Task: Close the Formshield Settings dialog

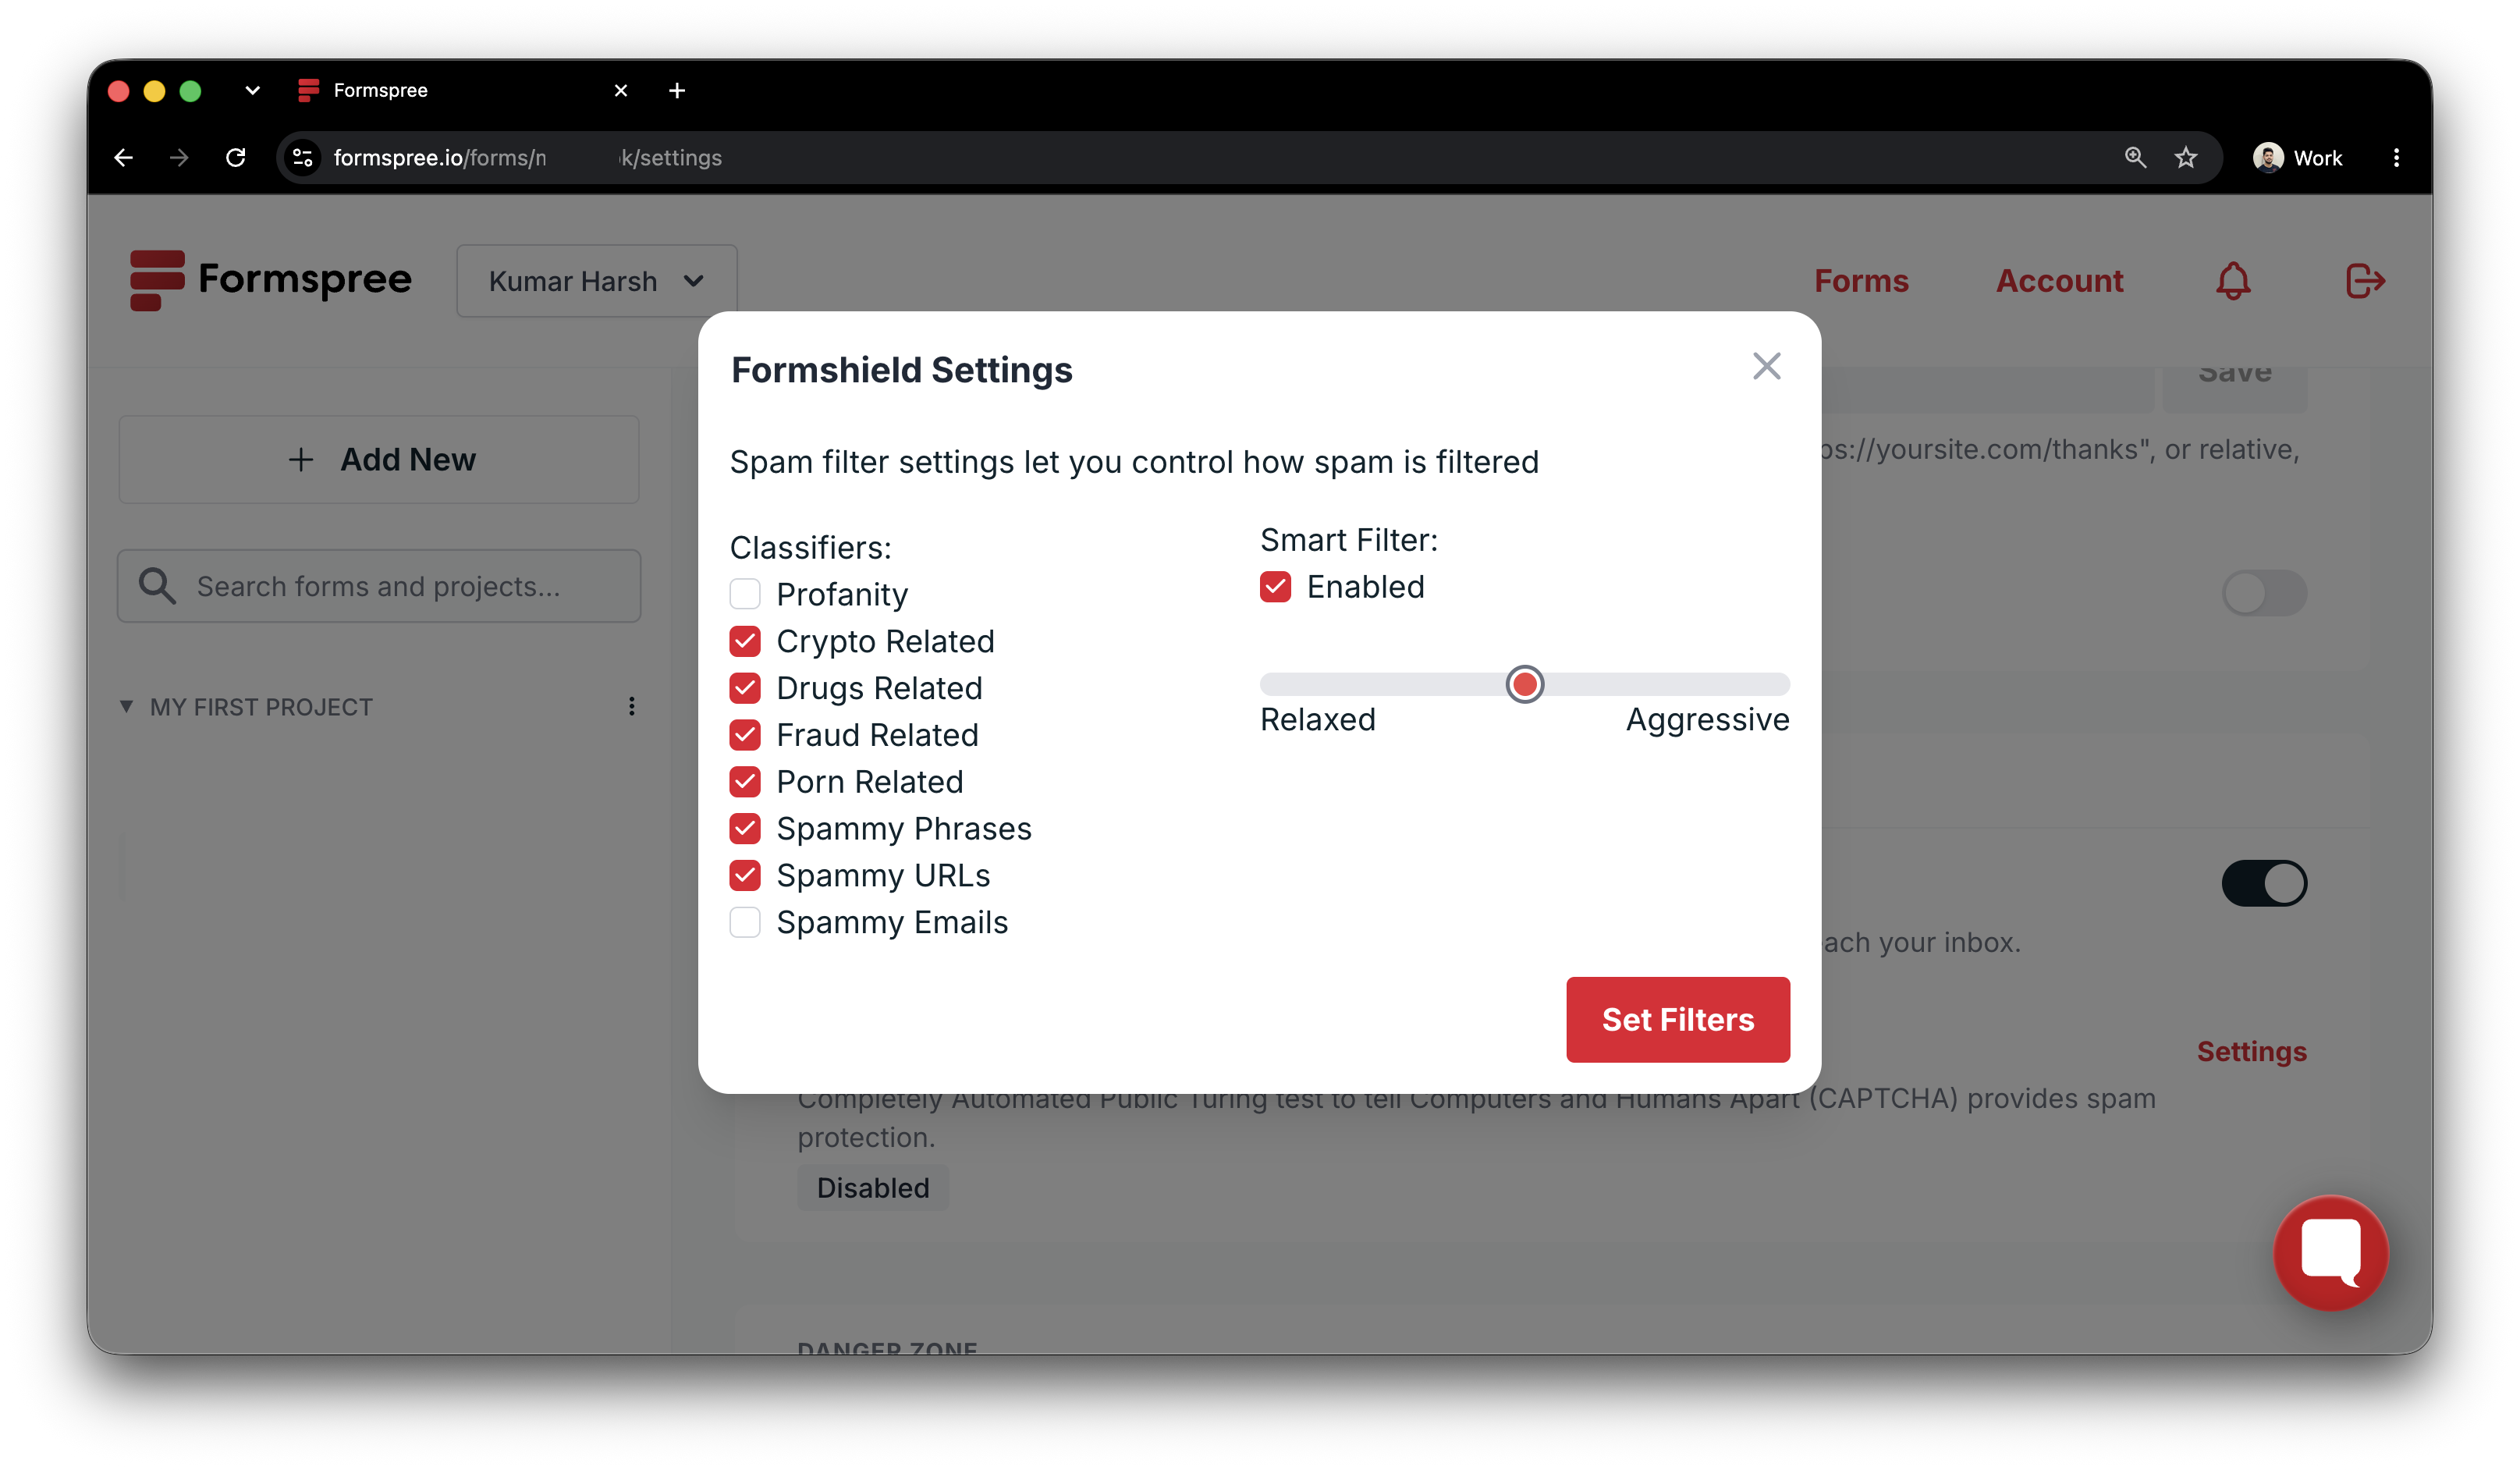Action: click(x=1766, y=366)
